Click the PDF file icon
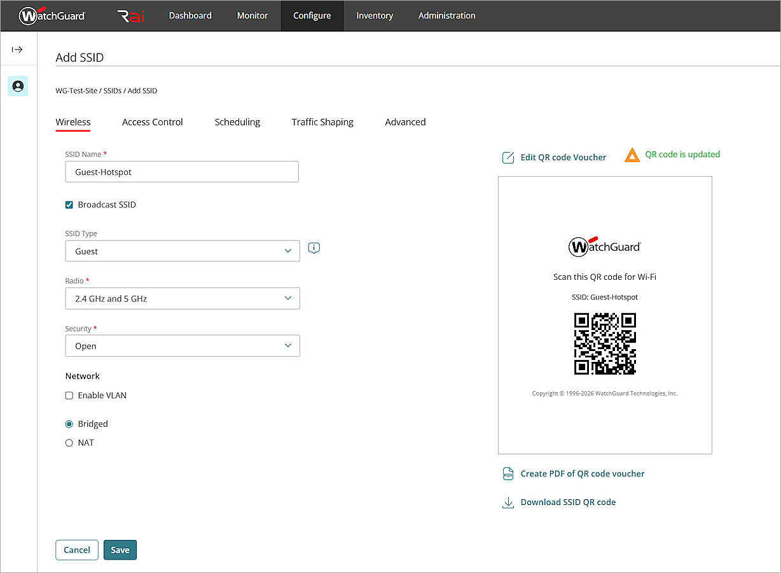The height and width of the screenshot is (573, 781). pyautogui.click(x=508, y=474)
